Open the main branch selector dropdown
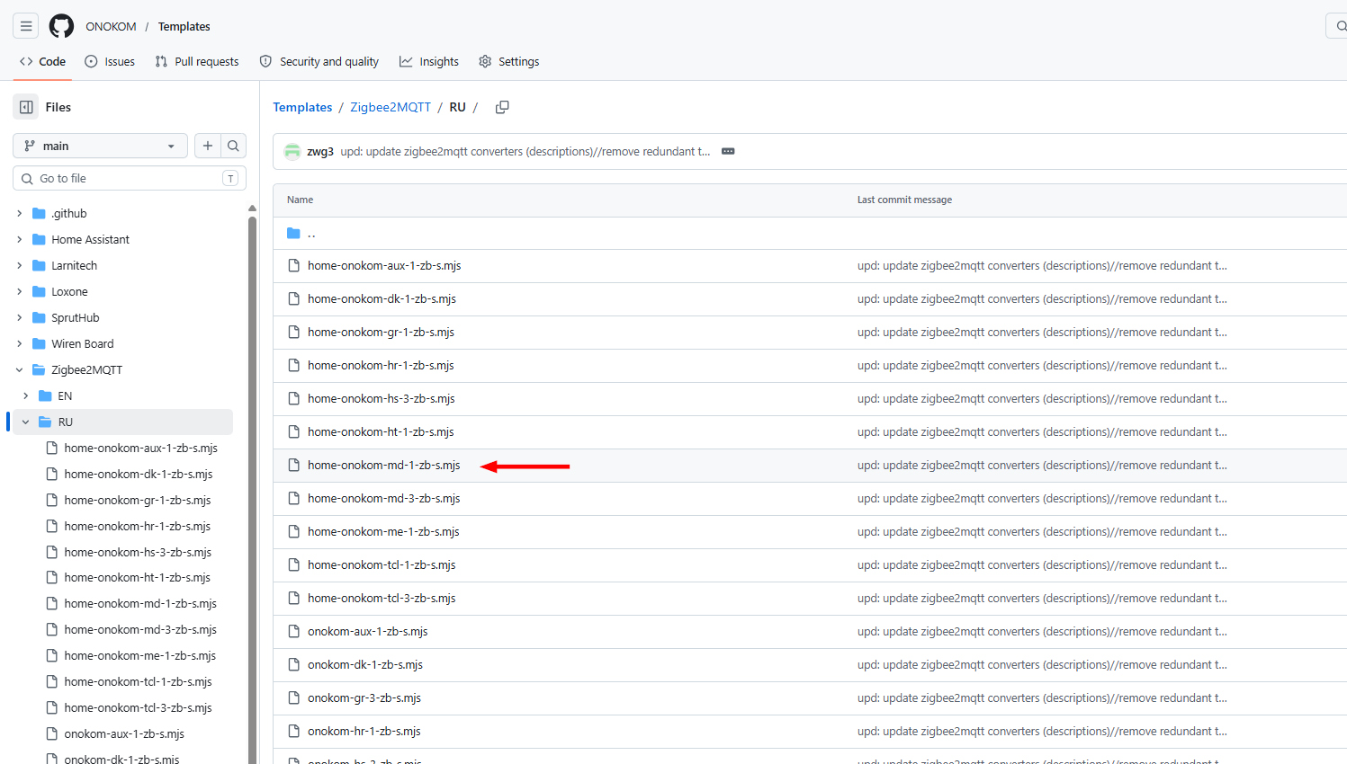1347x764 pixels. click(100, 146)
